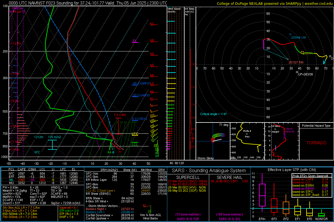Click the SARS: 81% SIG result
Screen dimensions: 334x222
tap(229, 219)
